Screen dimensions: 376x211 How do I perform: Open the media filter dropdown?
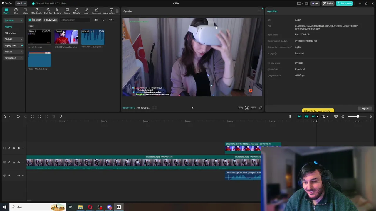pos(111,20)
